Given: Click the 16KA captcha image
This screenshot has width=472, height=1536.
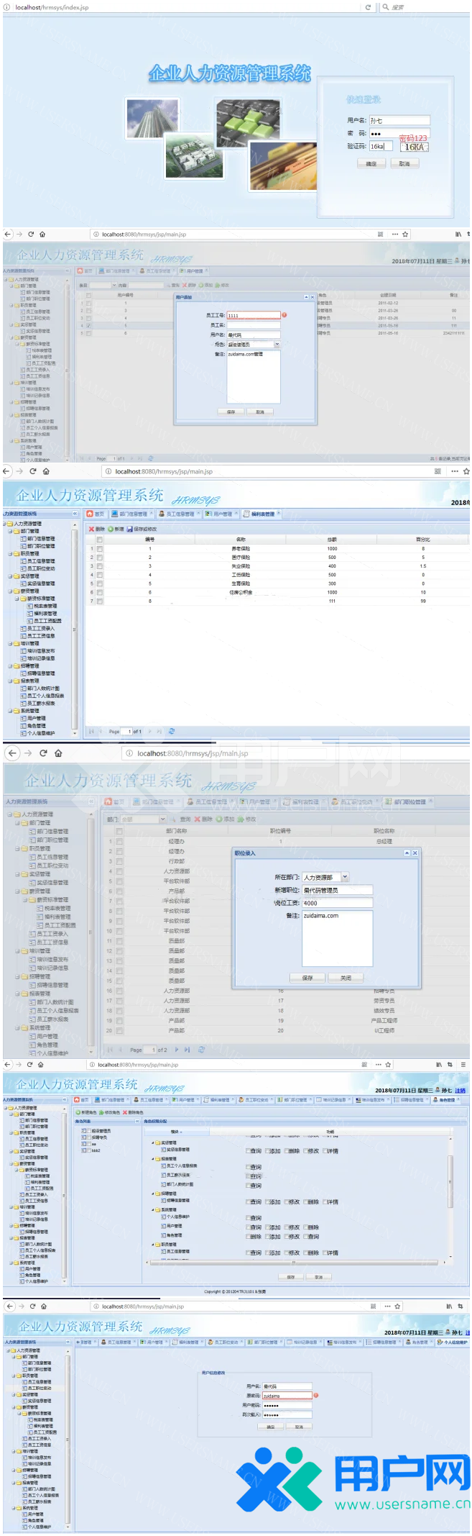Looking at the screenshot, I should 414,147.
